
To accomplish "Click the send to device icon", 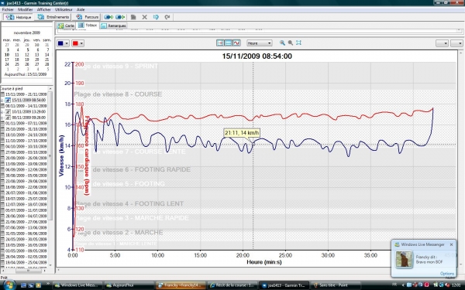I will (108, 17).
